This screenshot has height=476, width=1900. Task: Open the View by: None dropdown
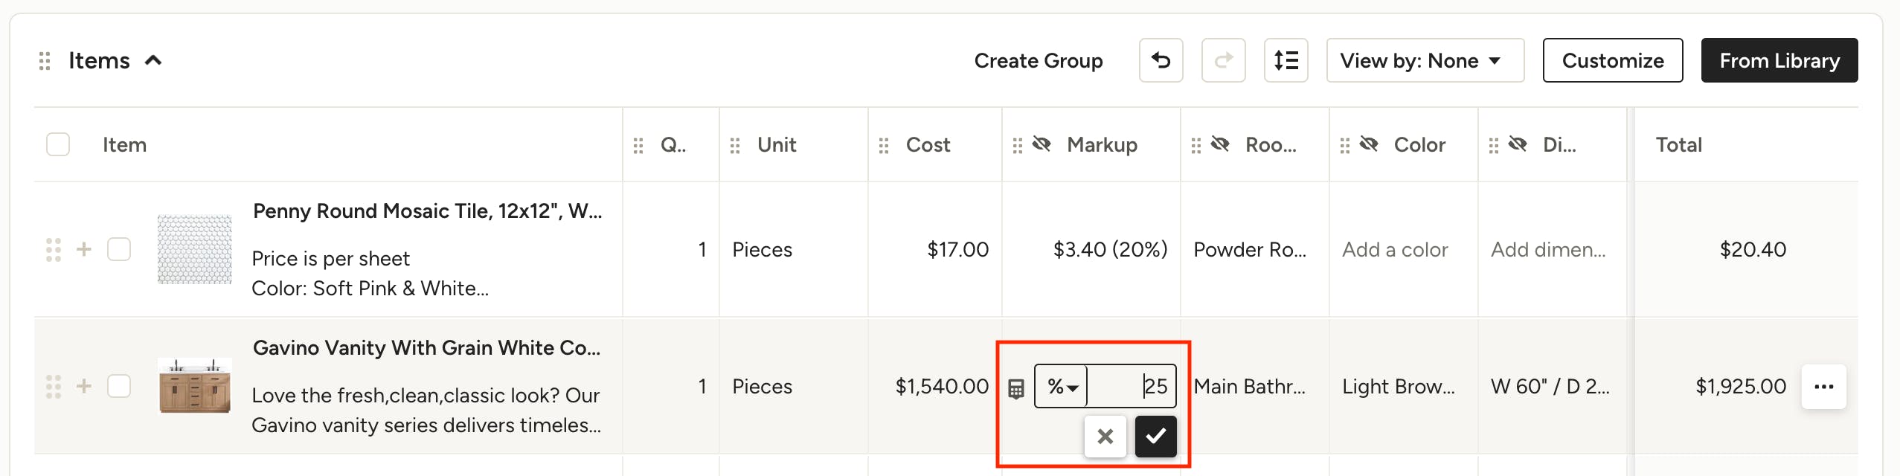(x=1425, y=60)
